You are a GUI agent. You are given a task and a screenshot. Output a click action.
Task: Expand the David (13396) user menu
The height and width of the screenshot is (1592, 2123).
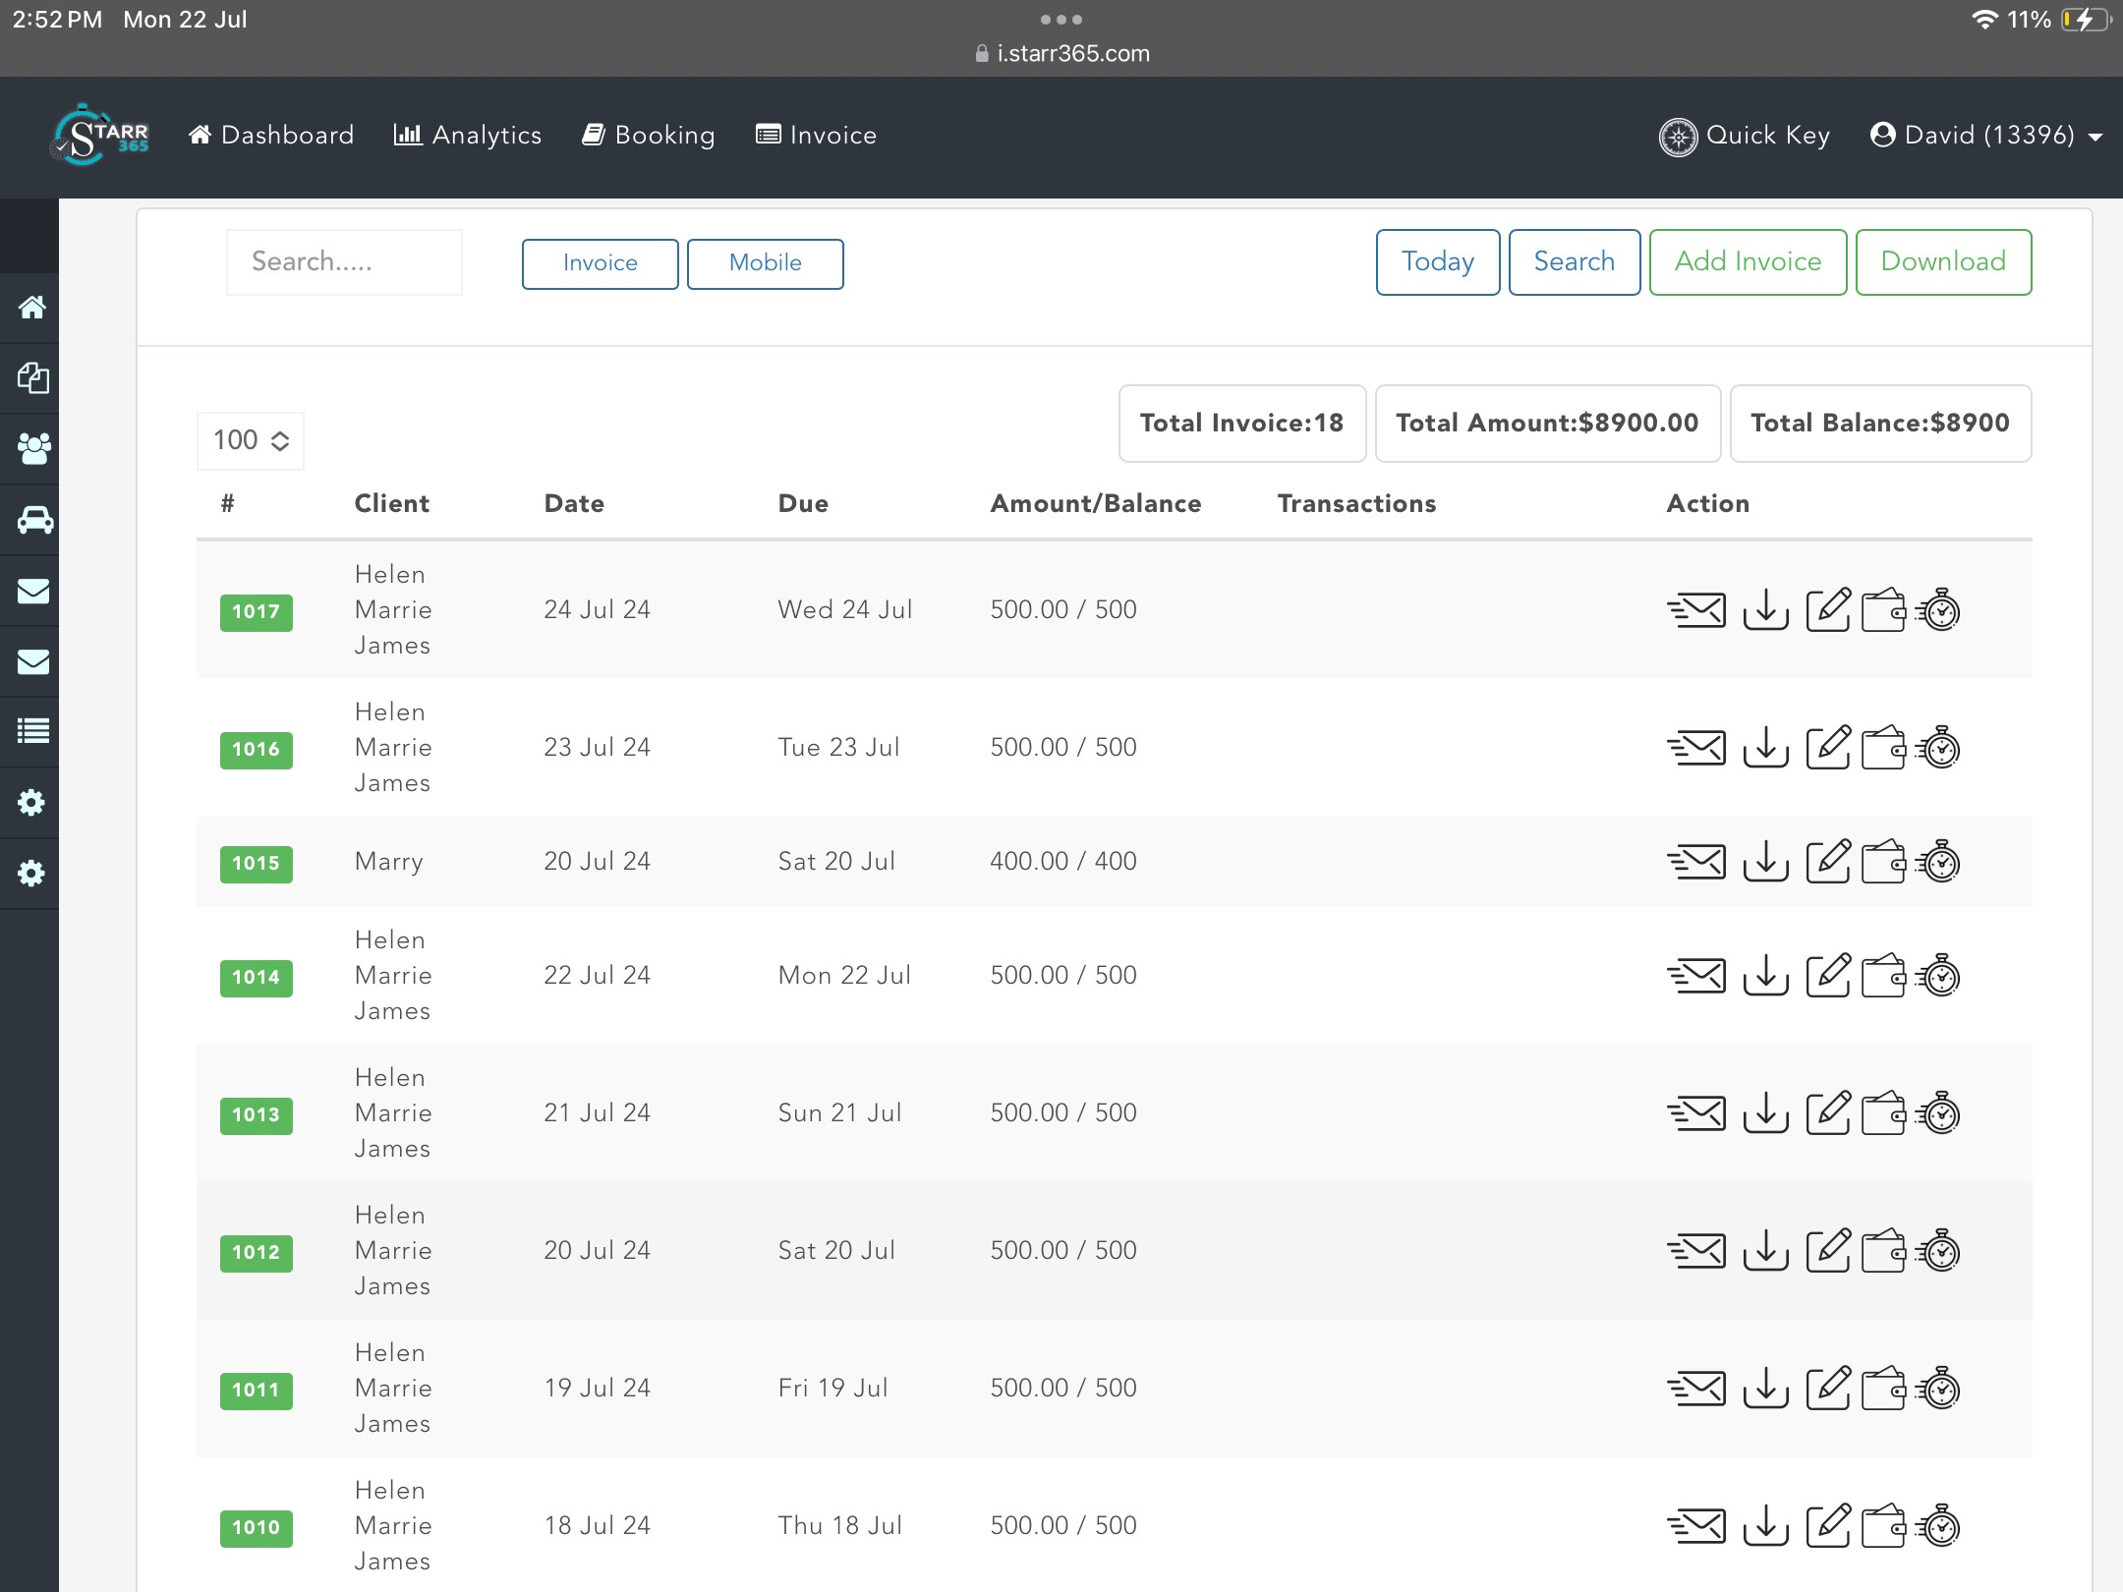coord(1986,136)
